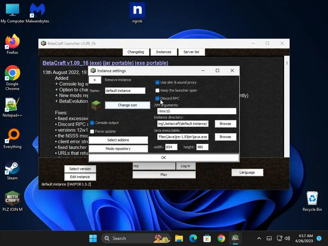Click the username field containing rirp
The height and width of the screenshot is (246, 328).
click(x=154, y=166)
